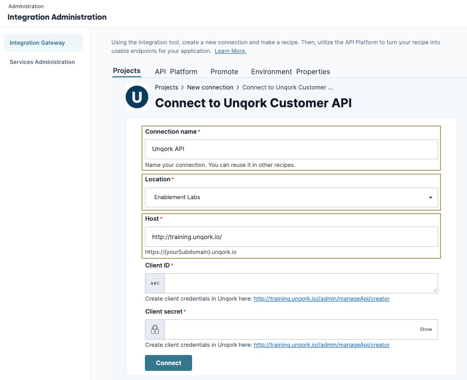Switch to the Projects tab

[x=127, y=71]
